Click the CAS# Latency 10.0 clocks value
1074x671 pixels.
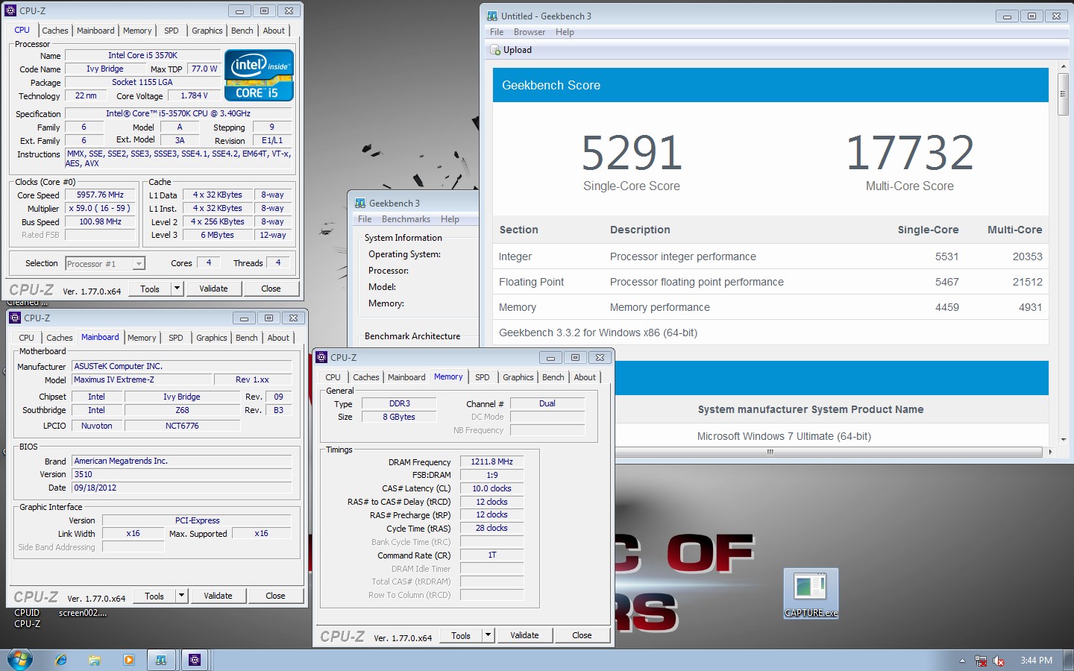492,488
